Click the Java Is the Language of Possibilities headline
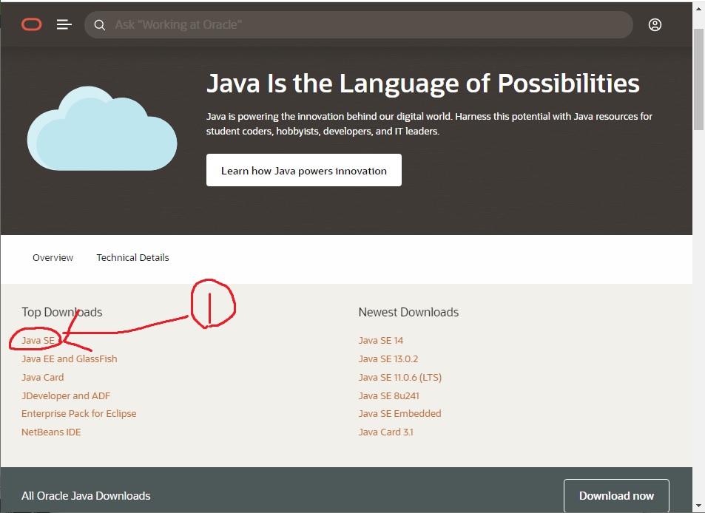 [x=422, y=84]
